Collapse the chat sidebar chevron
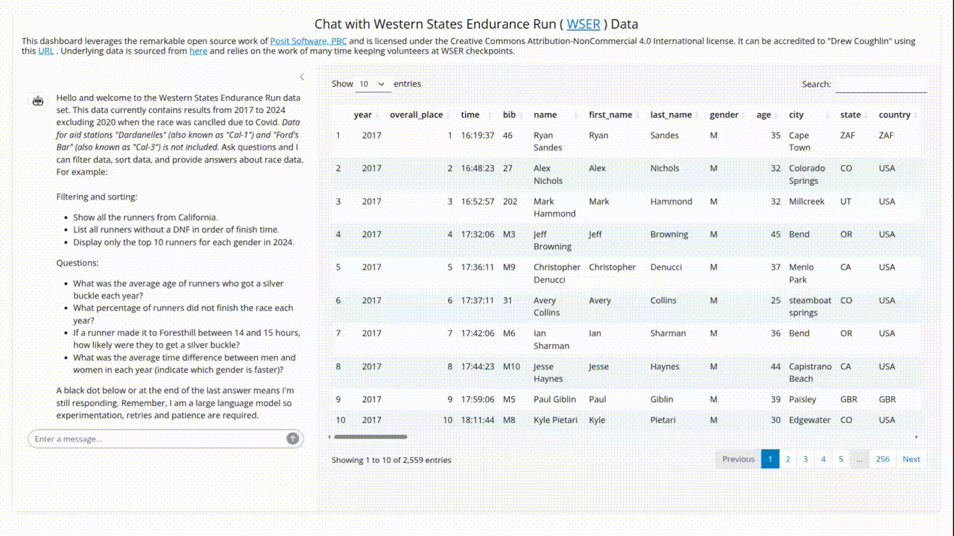The image size is (954, 536). (x=302, y=77)
